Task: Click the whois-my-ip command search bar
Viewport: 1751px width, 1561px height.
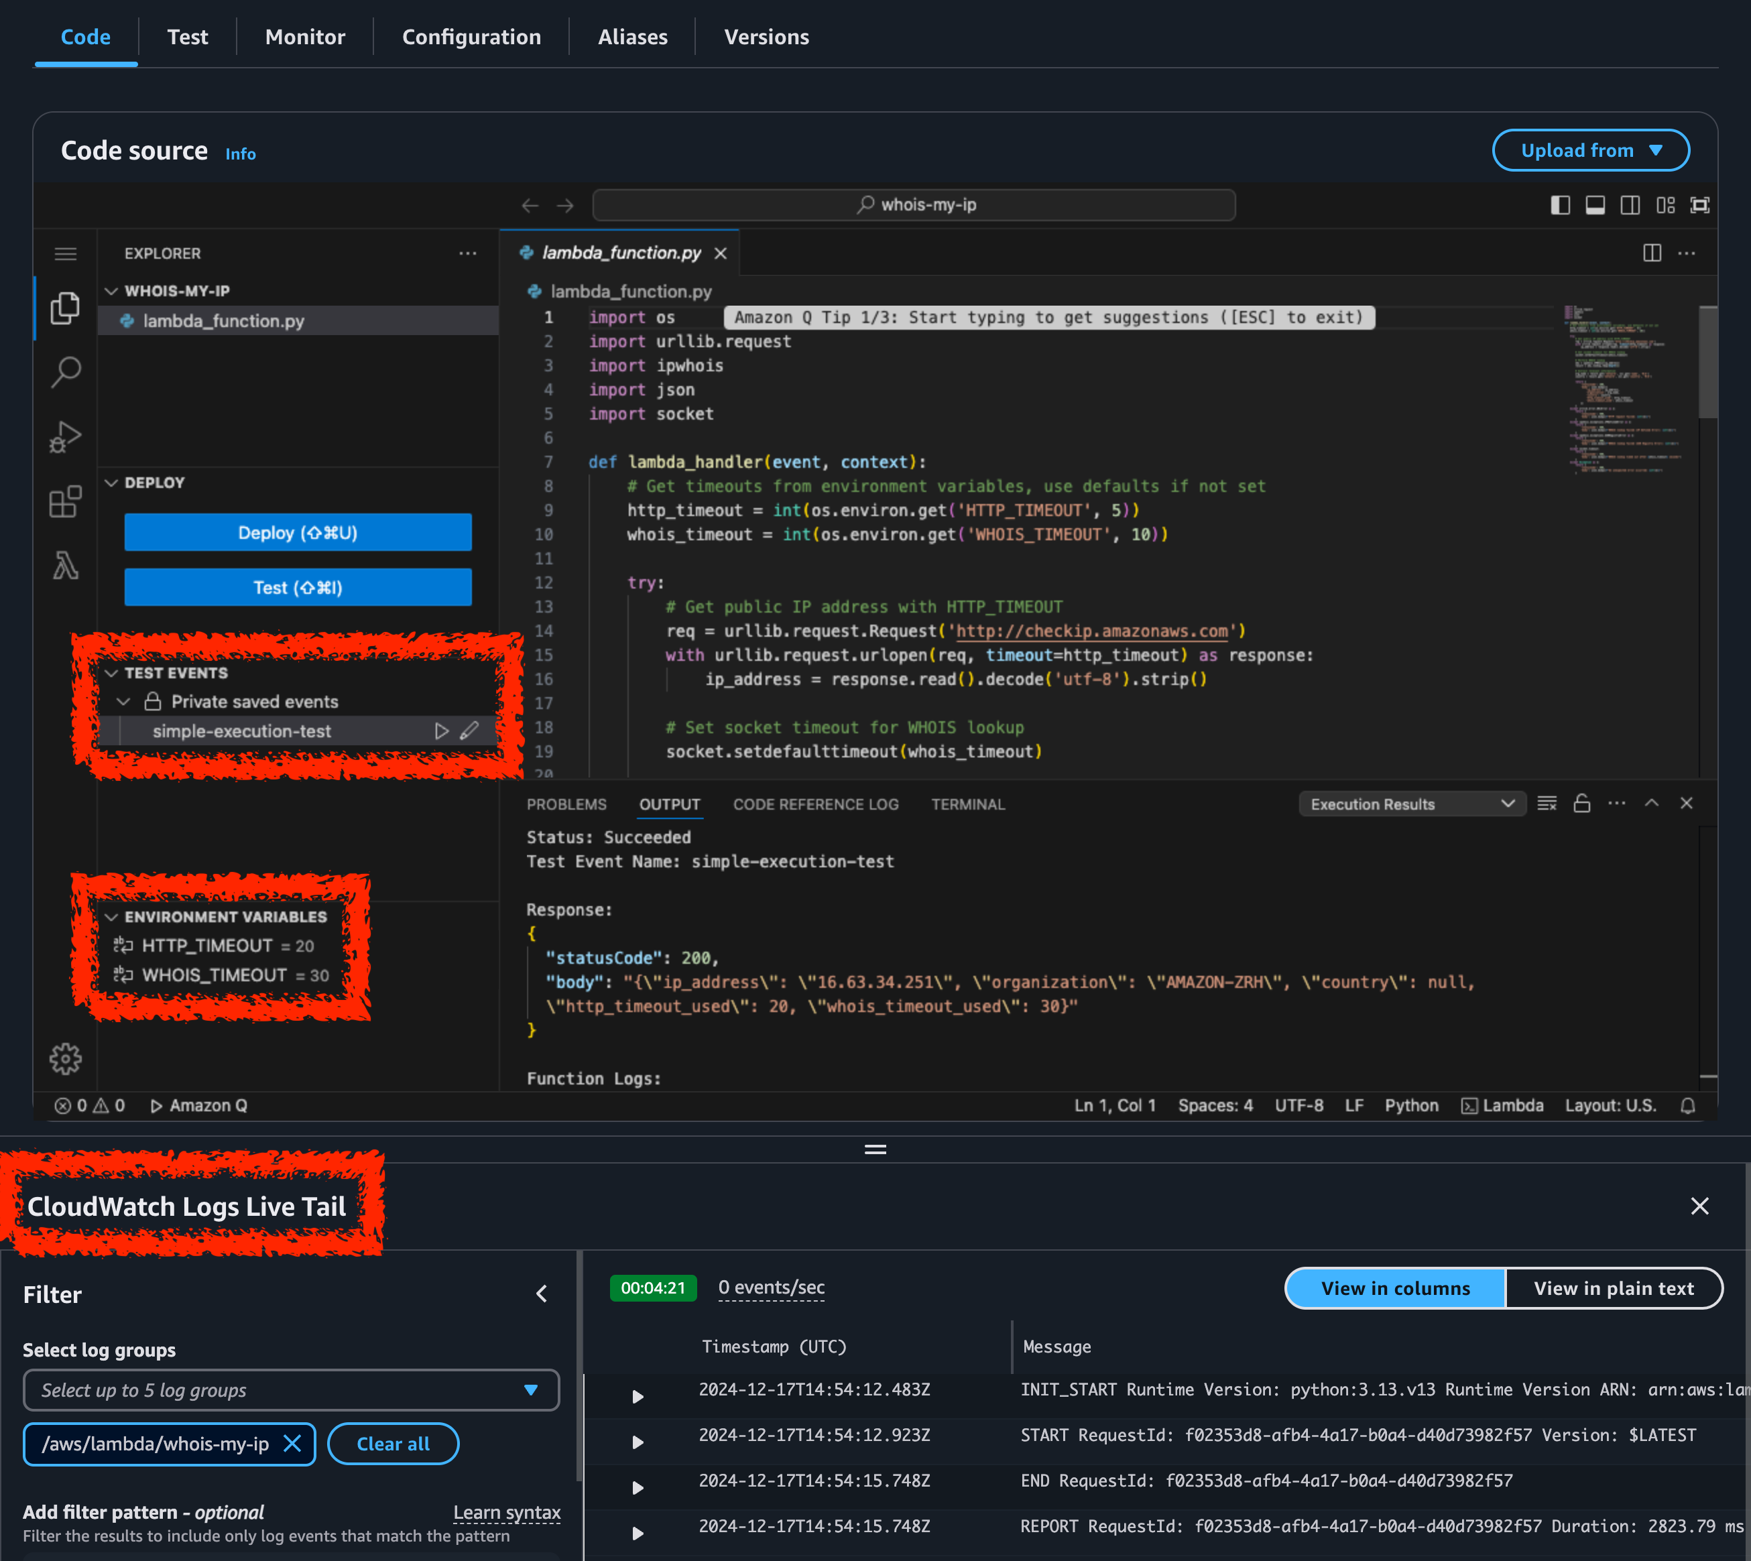Action: (x=913, y=205)
